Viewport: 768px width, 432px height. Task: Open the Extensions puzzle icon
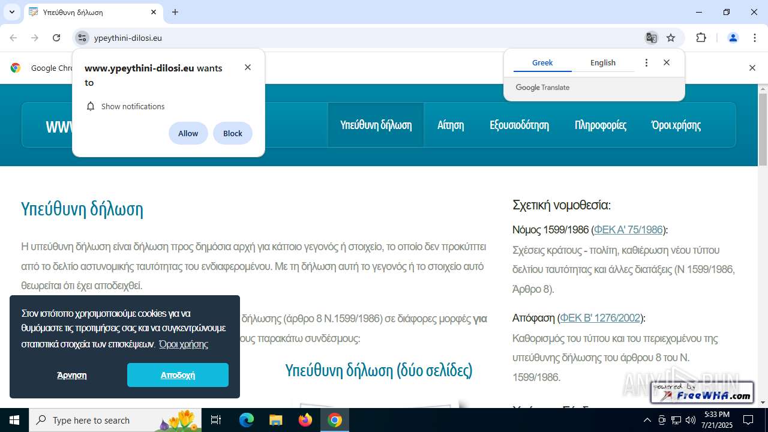tap(701, 38)
